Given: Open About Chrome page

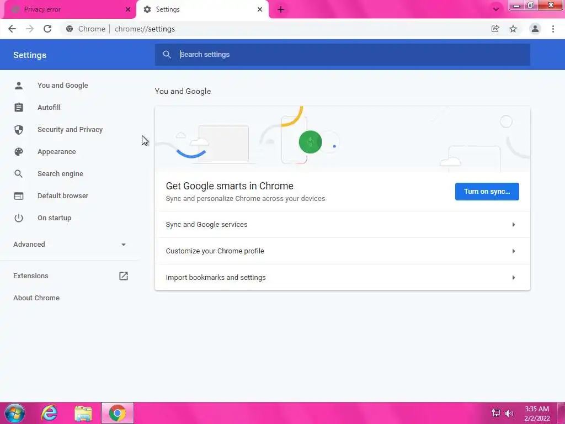Looking at the screenshot, I should coord(36,298).
